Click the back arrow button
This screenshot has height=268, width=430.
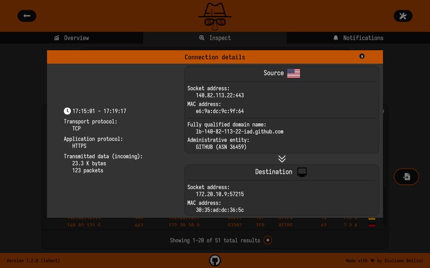tap(27, 16)
